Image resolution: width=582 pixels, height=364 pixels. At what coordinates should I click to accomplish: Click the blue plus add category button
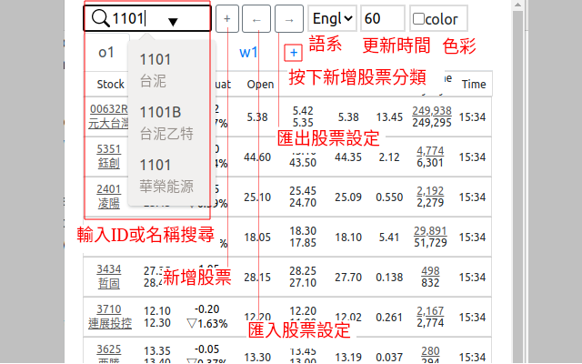293,53
